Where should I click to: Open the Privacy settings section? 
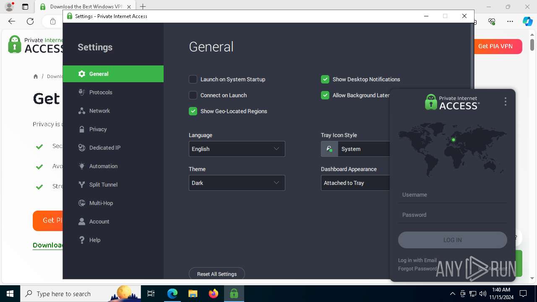click(x=113, y=129)
